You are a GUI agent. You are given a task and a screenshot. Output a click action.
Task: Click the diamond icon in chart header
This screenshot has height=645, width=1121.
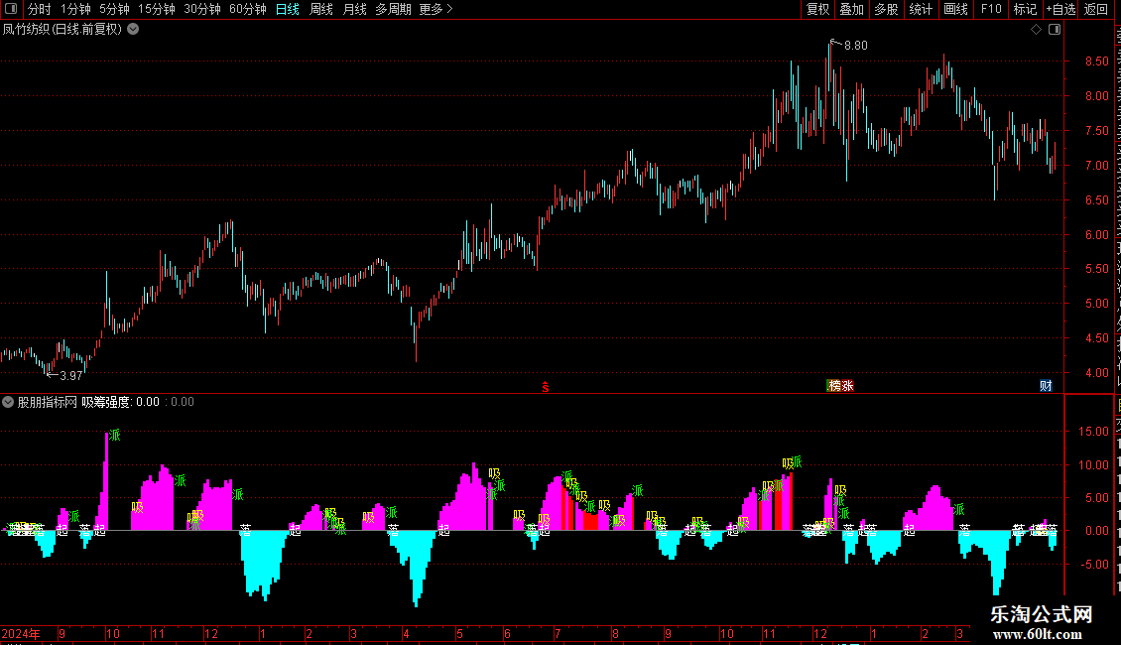pos(1036,30)
